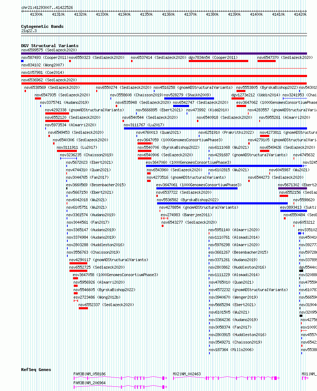
Task: Click the chr21:41293007..41422526 region label
Action: pyautogui.click(x=47, y=7)
